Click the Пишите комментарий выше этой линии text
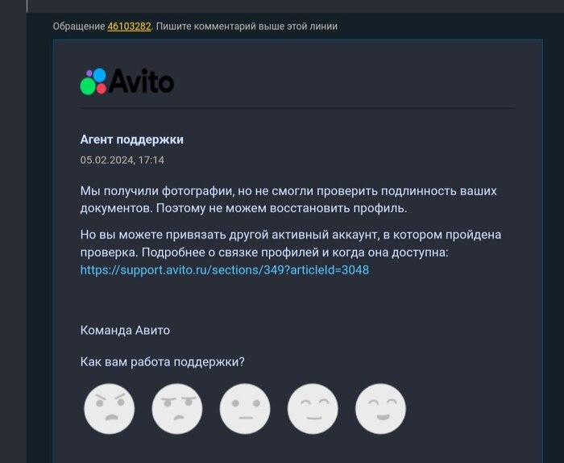This screenshot has height=463, width=564. [247, 27]
